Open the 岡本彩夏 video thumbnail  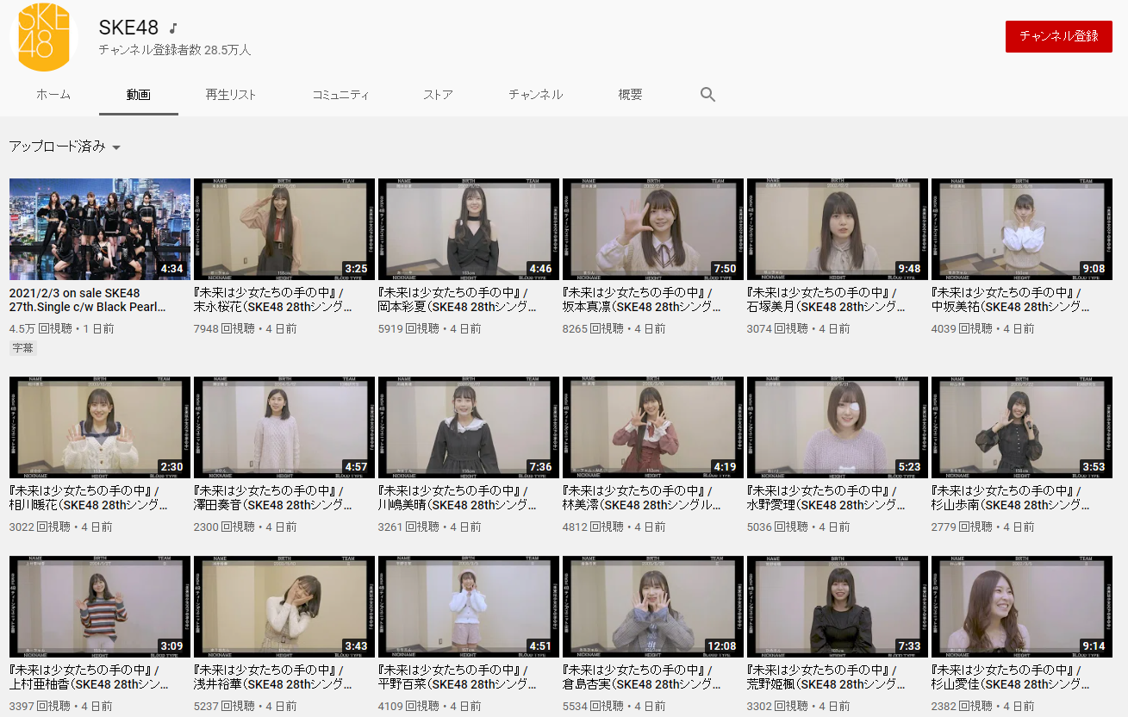tap(469, 229)
